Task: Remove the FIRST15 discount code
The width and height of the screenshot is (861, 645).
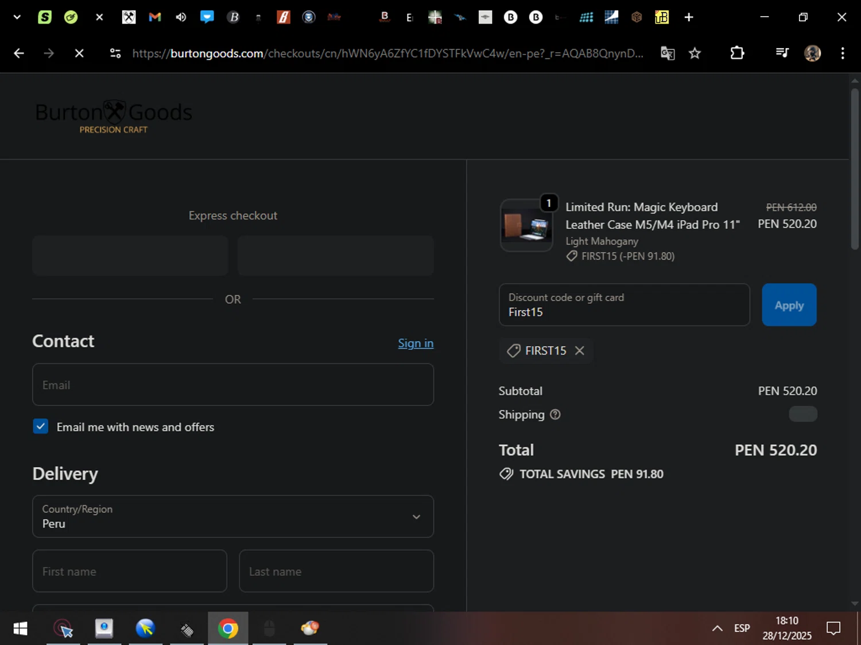Action: click(x=580, y=350)
